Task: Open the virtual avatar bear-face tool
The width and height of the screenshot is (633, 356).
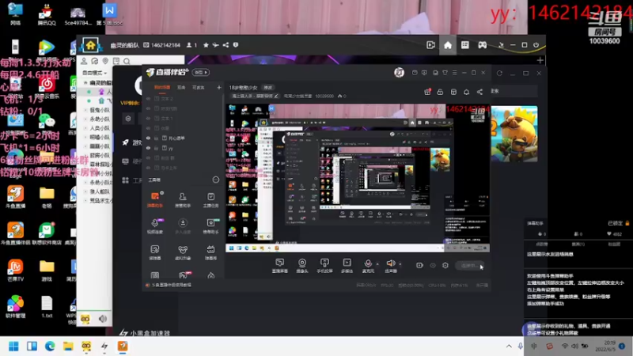Action: point(183,252)
